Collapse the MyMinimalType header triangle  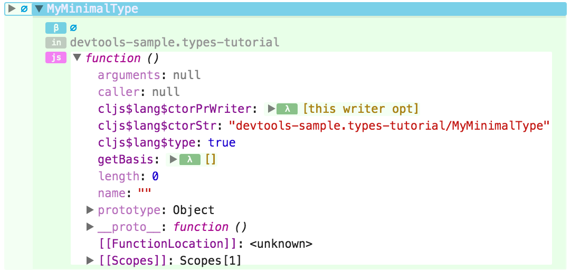[39, 9]
